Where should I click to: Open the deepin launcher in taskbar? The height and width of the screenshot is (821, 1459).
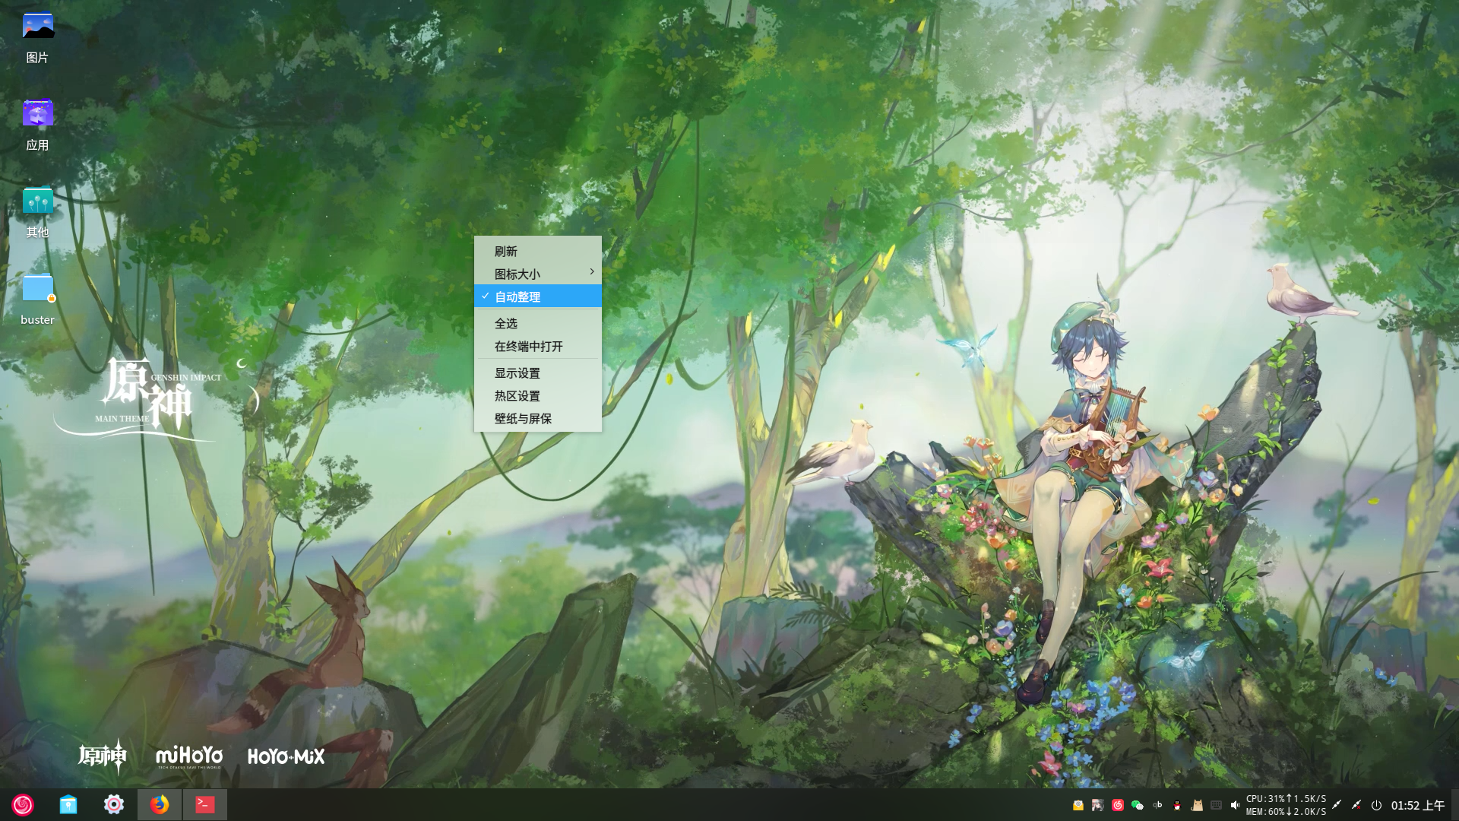coord(23,804)
